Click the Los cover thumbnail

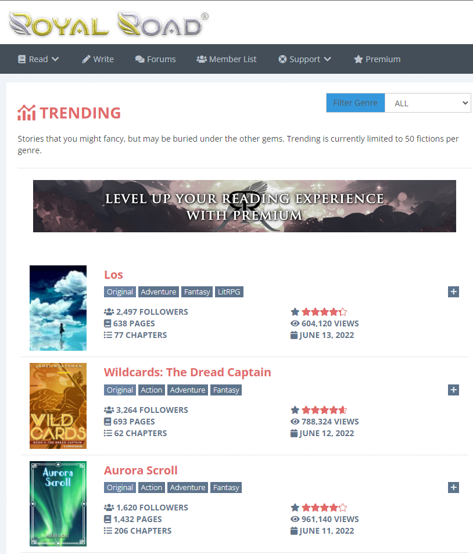pos(58,308)
